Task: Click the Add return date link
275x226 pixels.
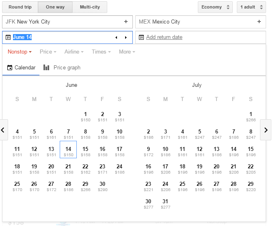Action: click(164, 37)
